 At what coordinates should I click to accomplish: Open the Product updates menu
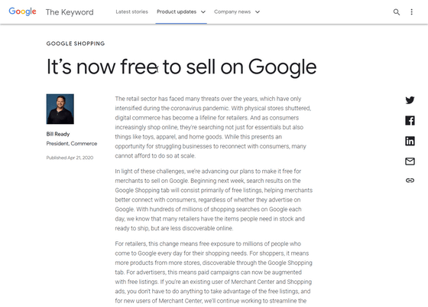(x=177, y=11)
